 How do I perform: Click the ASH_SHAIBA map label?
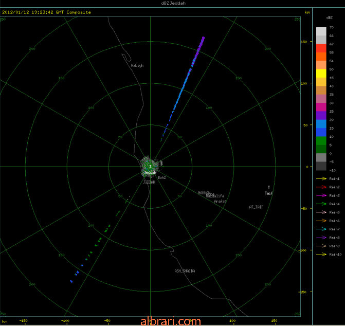pos(185,271)
